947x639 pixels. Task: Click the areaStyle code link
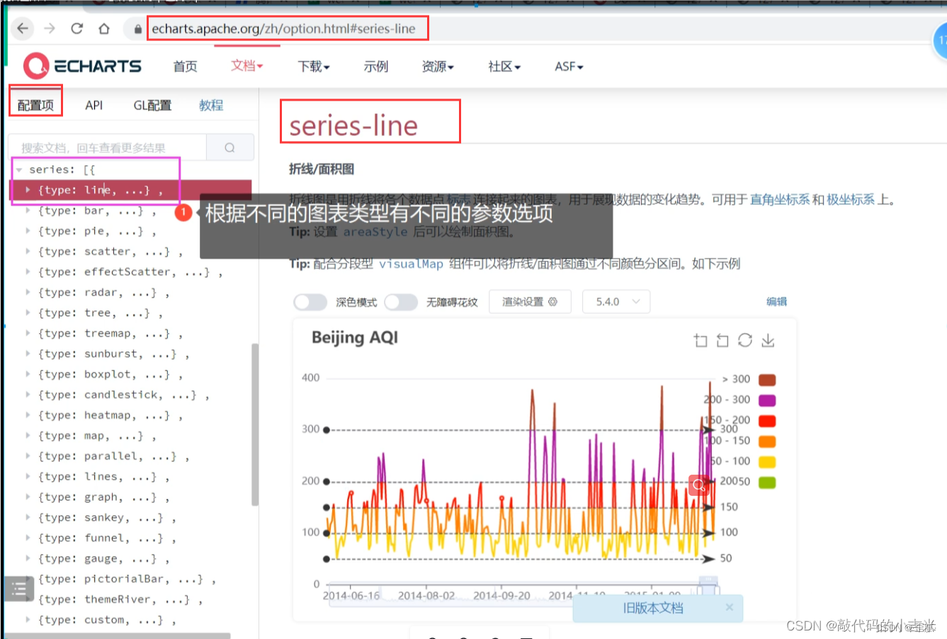pyautogui.click(x=375, y=232)
